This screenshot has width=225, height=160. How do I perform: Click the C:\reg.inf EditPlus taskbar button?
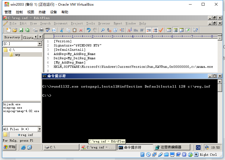[x=98, y=147]
